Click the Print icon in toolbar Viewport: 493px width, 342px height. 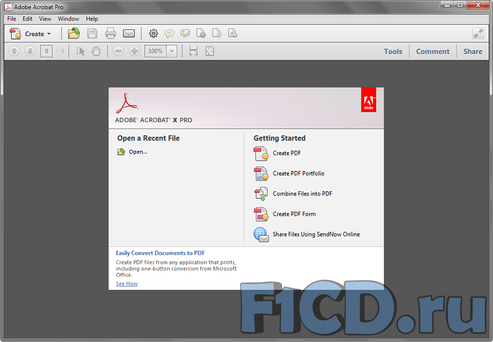111,33
